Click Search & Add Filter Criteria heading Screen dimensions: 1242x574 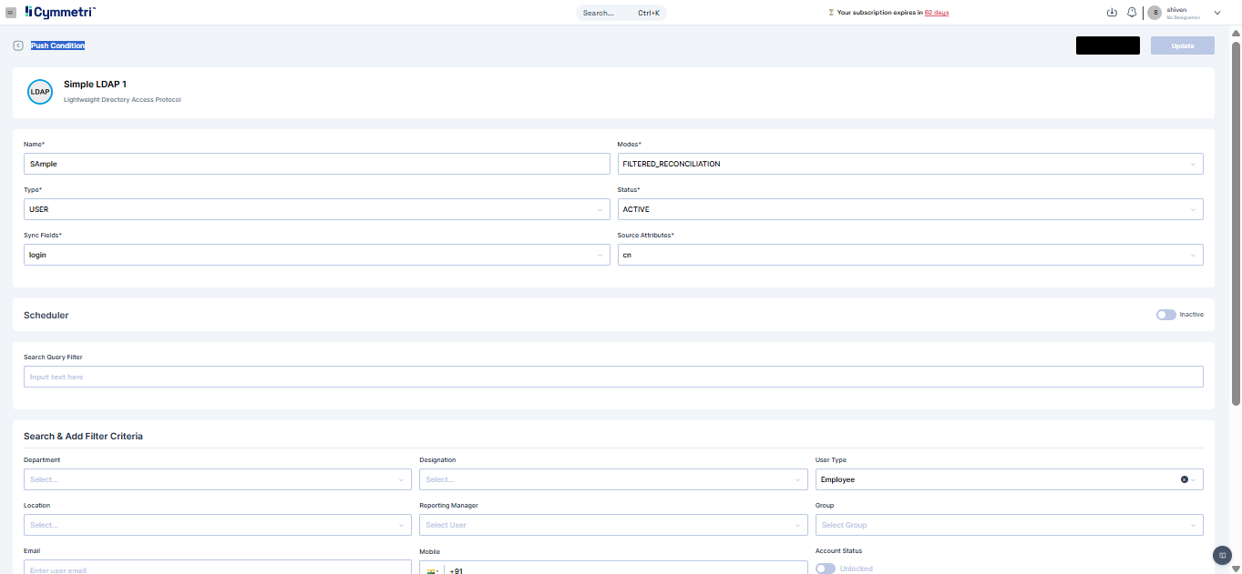[83, 437]
